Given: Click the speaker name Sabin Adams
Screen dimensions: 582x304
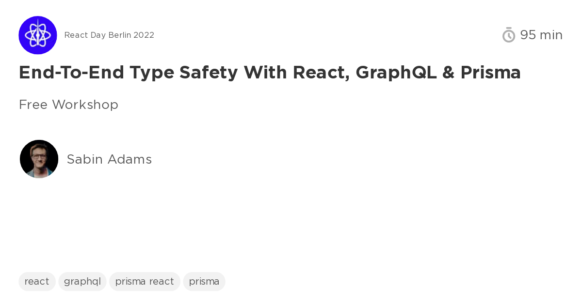Looking at the screenshot, I should tap(109, 159).
